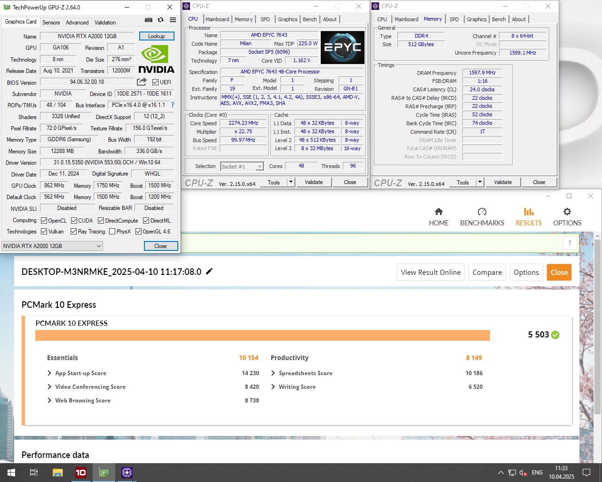Viewport: 602px width, 482px height.
Task: Open the Socket #1 selection dropdown
Action: point(242,166)
